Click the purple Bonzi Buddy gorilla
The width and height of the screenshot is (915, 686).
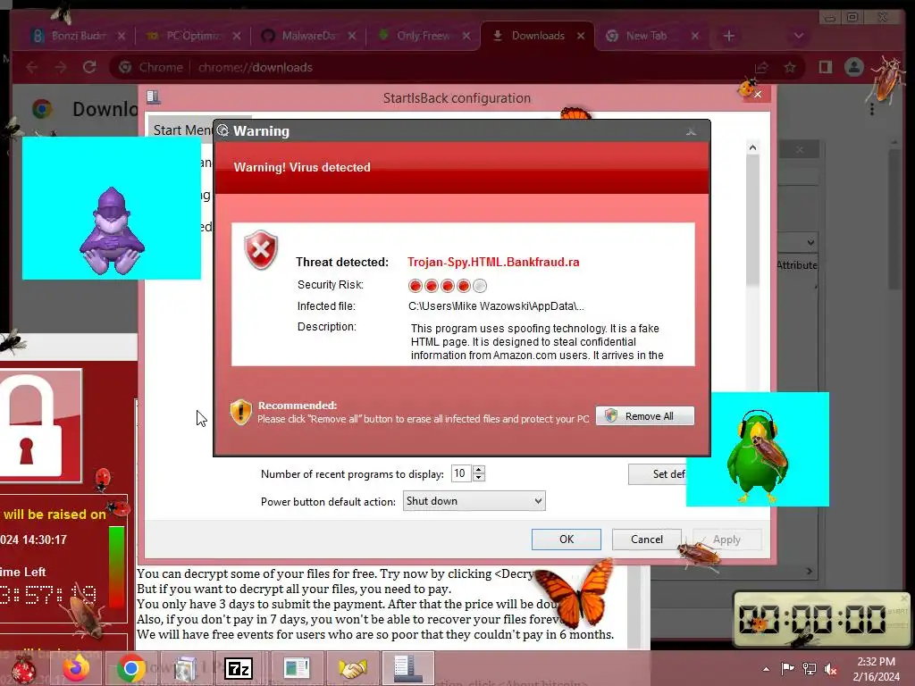[112, 231]
